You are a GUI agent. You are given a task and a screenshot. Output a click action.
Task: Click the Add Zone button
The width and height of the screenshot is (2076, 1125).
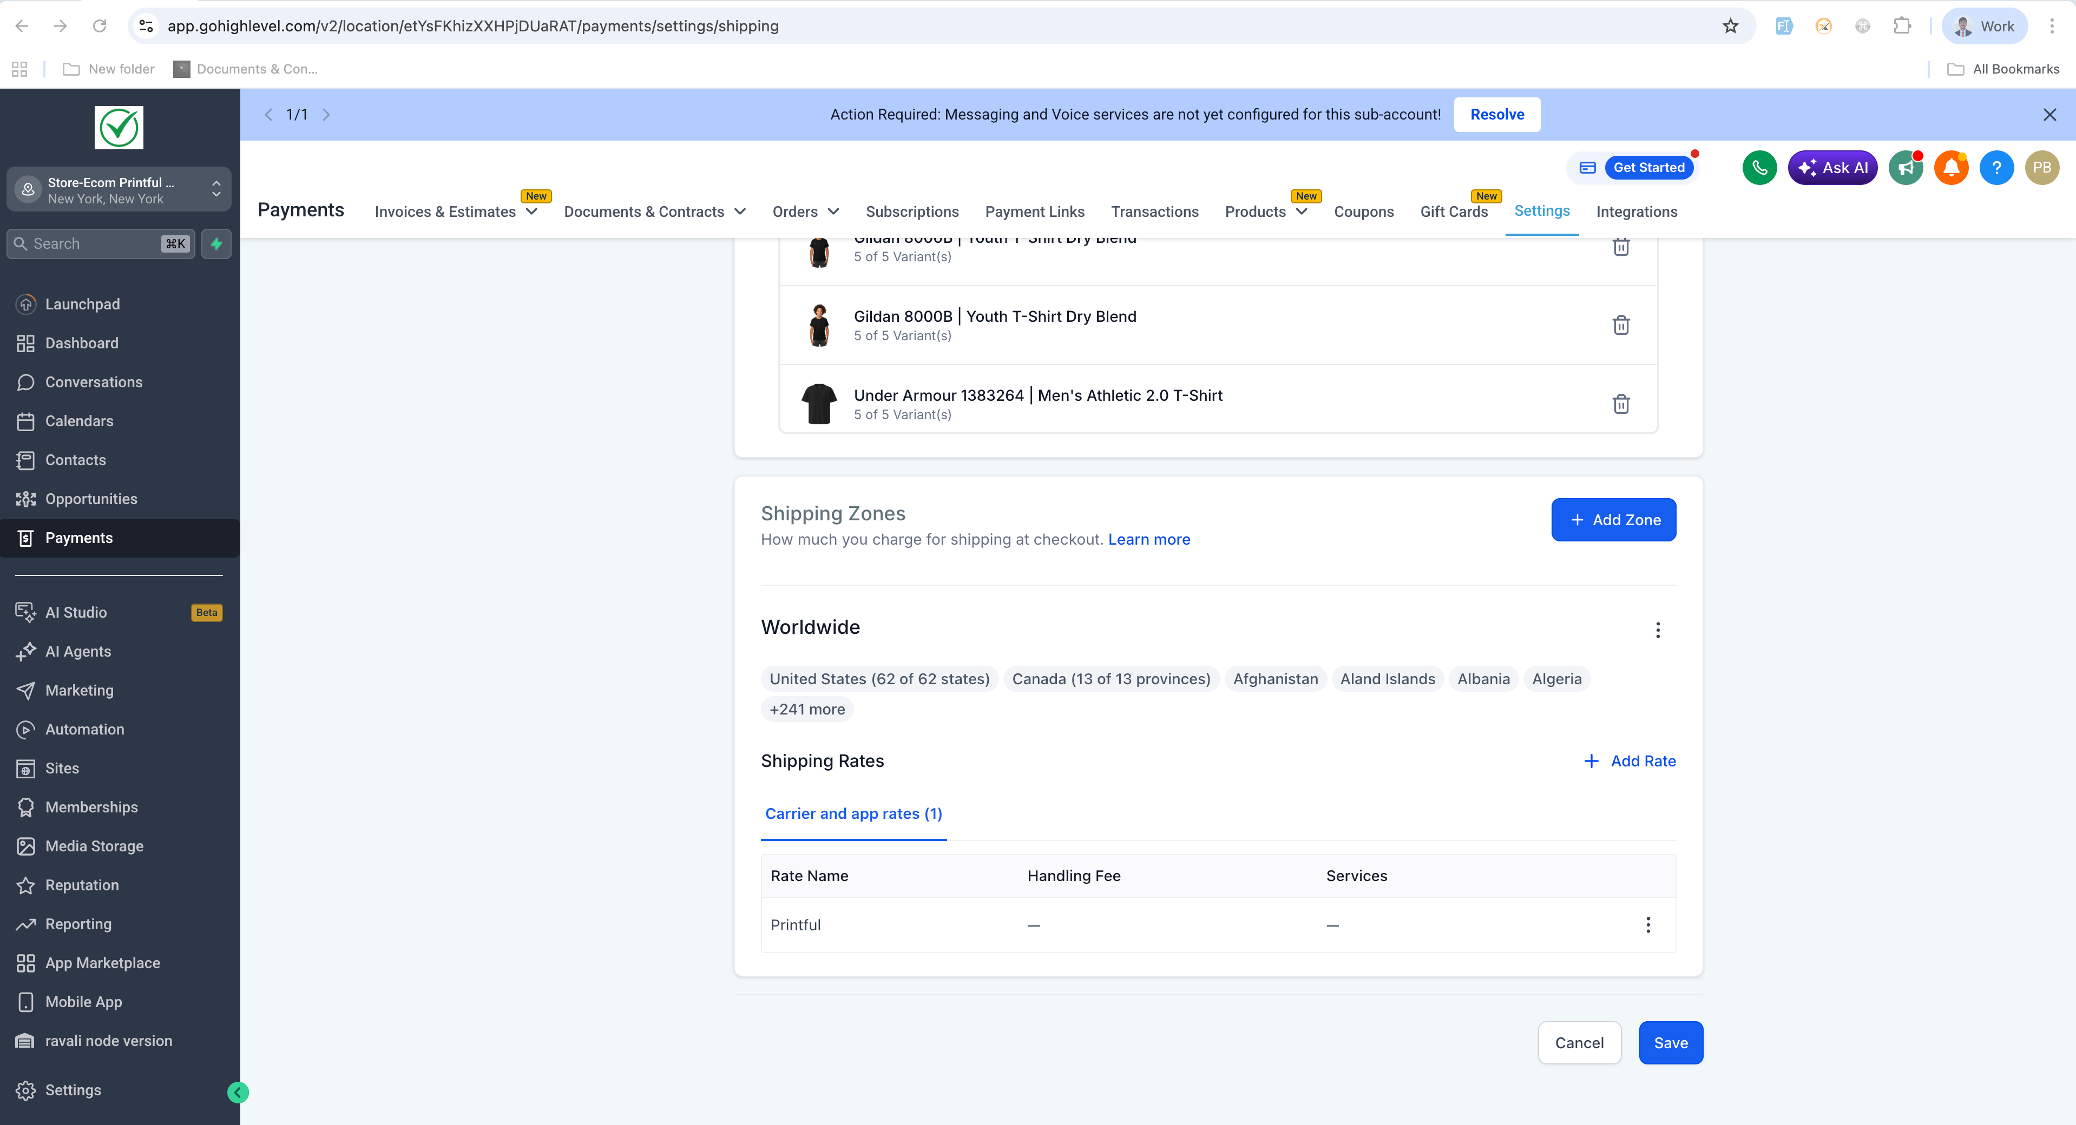click(x=1613, y=519)
